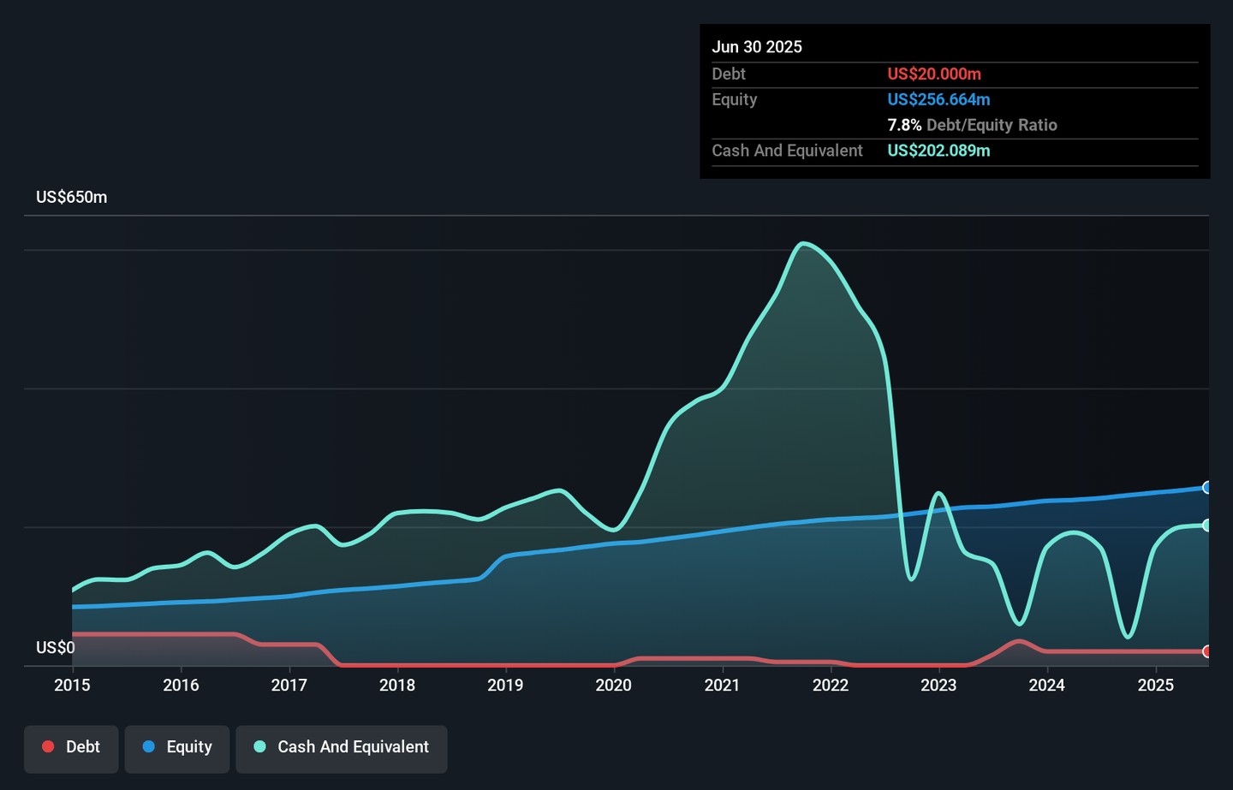Click the US$0 y-axis label

coord(56,648)
